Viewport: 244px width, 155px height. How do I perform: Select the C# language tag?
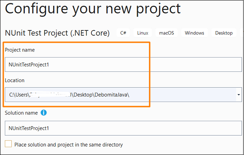[x=123, y=33]
